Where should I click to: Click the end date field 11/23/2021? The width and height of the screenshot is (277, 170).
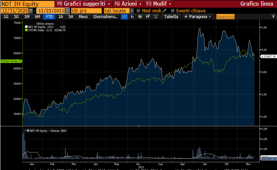point(51,11)
